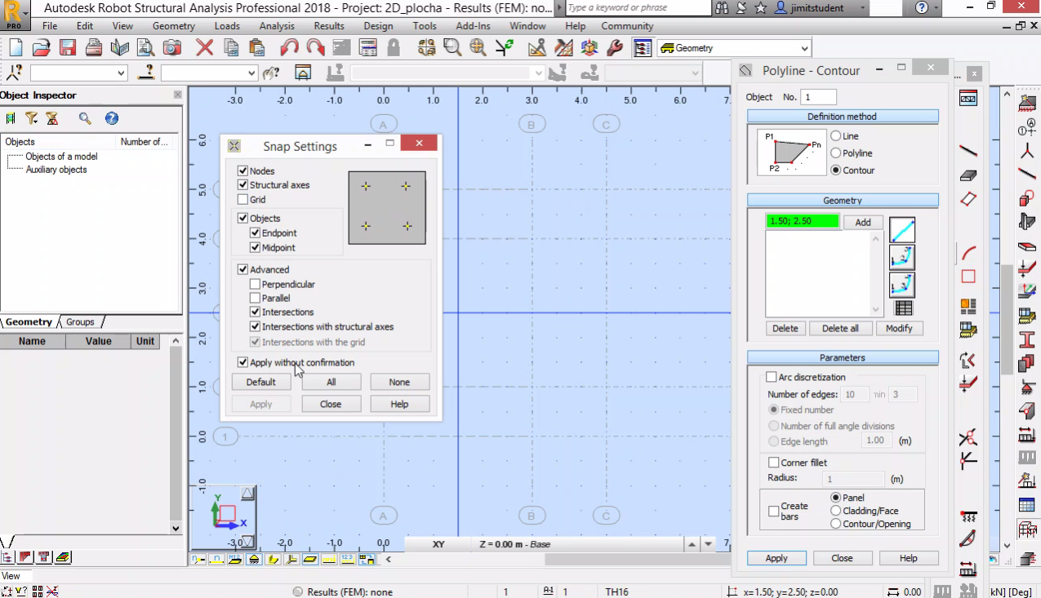Open the Add-Ins menu
Image resolution: width=1041 pixels, height=598 pixels.
point(474,26)
